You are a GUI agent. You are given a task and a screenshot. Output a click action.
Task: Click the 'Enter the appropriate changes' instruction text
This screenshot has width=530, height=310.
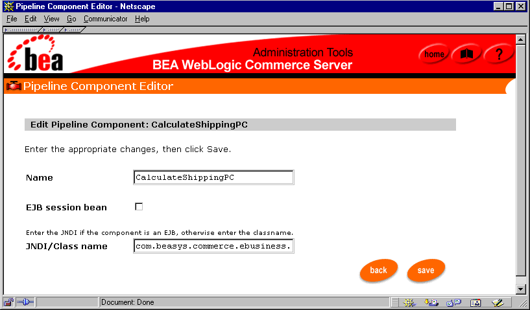point(128,149)
